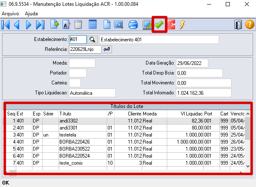Click the Total Movimento field

click(204, 83)
